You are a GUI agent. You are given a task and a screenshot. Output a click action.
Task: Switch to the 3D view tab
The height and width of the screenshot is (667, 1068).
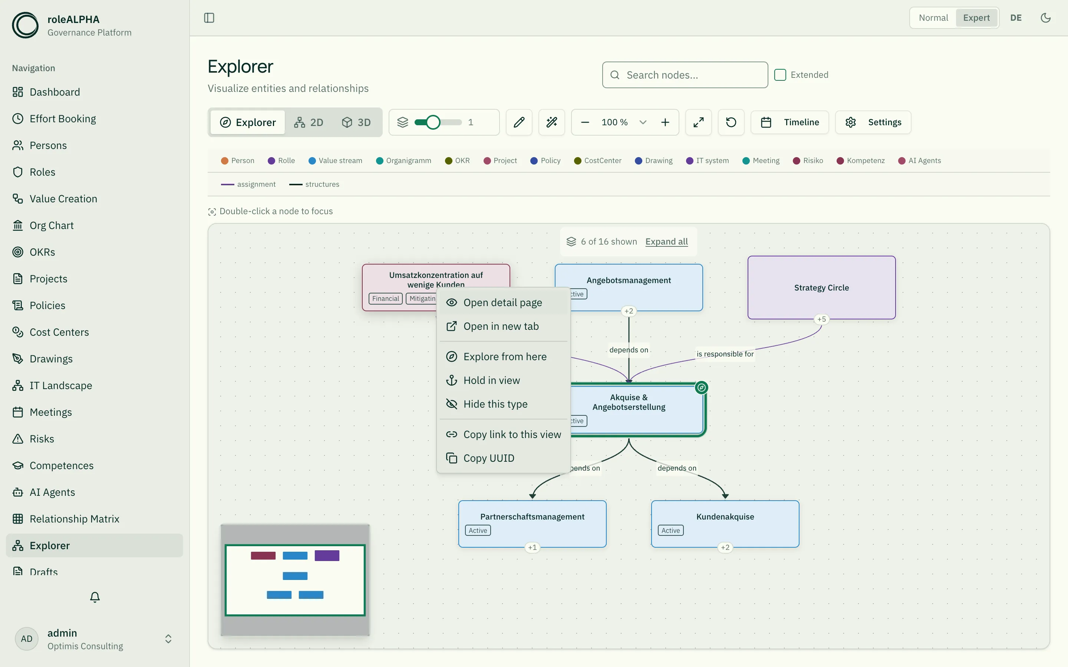click(356, 122)
